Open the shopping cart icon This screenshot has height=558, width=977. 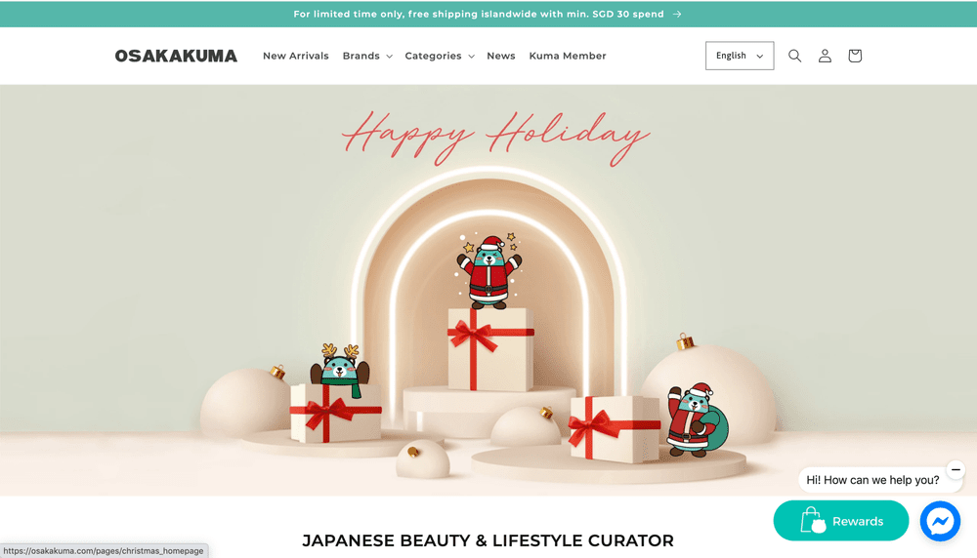click(854, 56)
